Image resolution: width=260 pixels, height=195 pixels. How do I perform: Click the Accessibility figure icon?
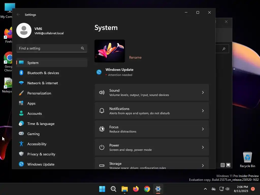[21, 144]
